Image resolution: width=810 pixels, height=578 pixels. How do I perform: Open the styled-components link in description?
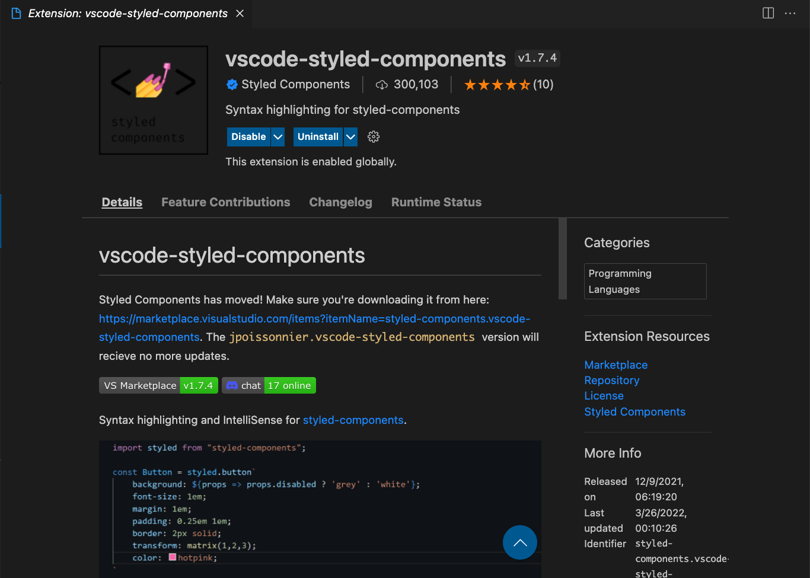[353, 420]
